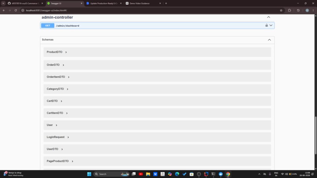Click the localhost address bar
The width and height of the screenshot is (317, 178).
coord(152,10)
